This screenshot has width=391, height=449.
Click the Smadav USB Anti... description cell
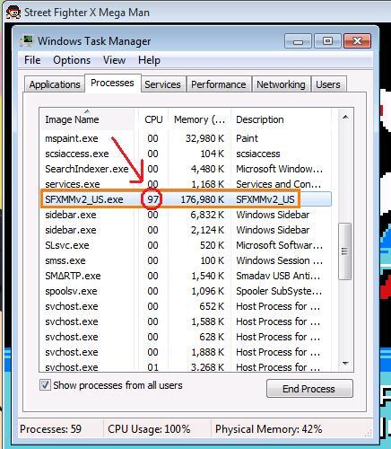pos(278,276)
